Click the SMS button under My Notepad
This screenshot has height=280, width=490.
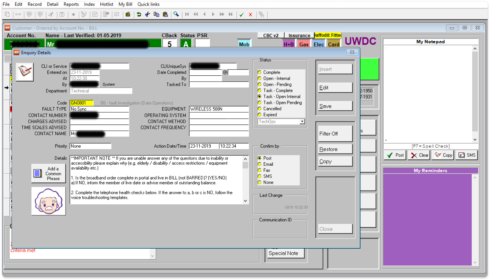coord(467,155)
